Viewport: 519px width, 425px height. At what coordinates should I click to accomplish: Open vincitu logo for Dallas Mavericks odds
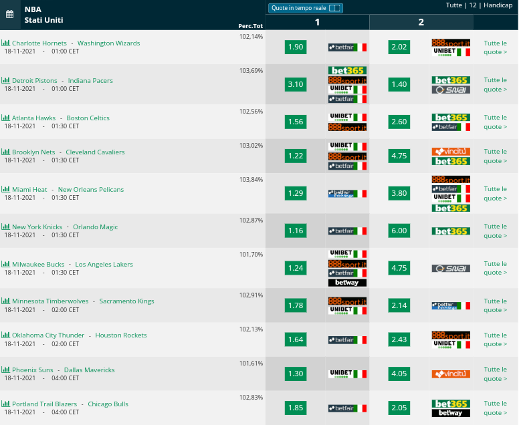pyautogui.click(x=451, y=374)
